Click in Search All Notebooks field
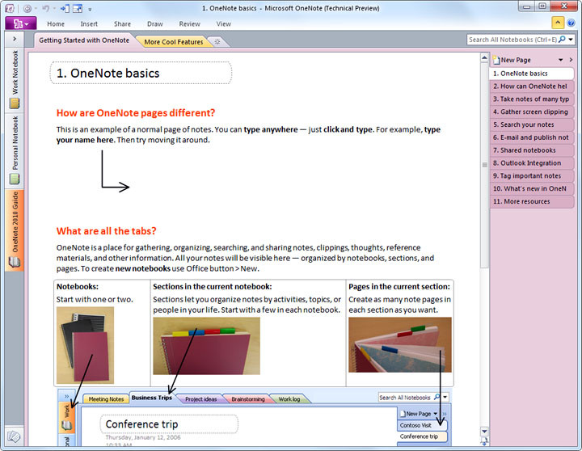The width and height of the screenshot is (582, 451). pyautogui.click(x=512, y=40)
